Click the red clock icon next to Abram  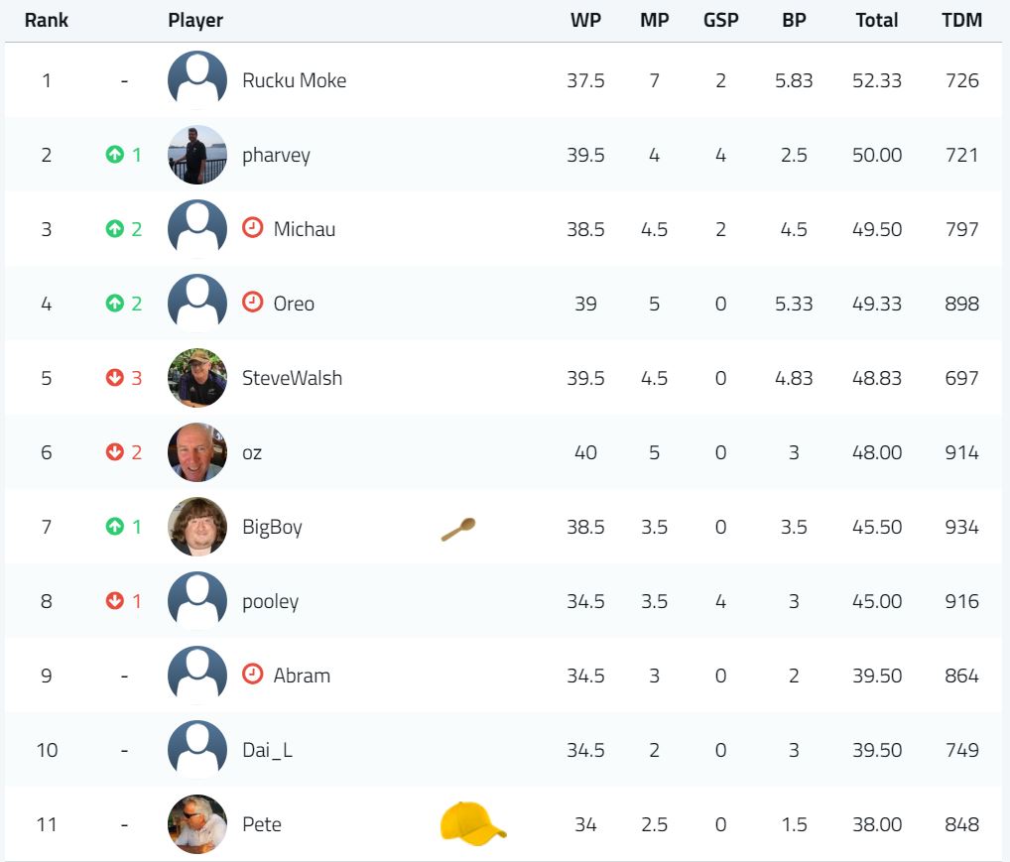click(x=252, y=674)
